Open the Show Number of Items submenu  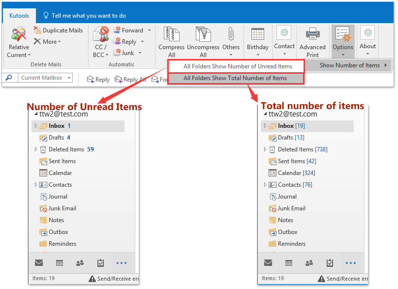tap(350, 65)
